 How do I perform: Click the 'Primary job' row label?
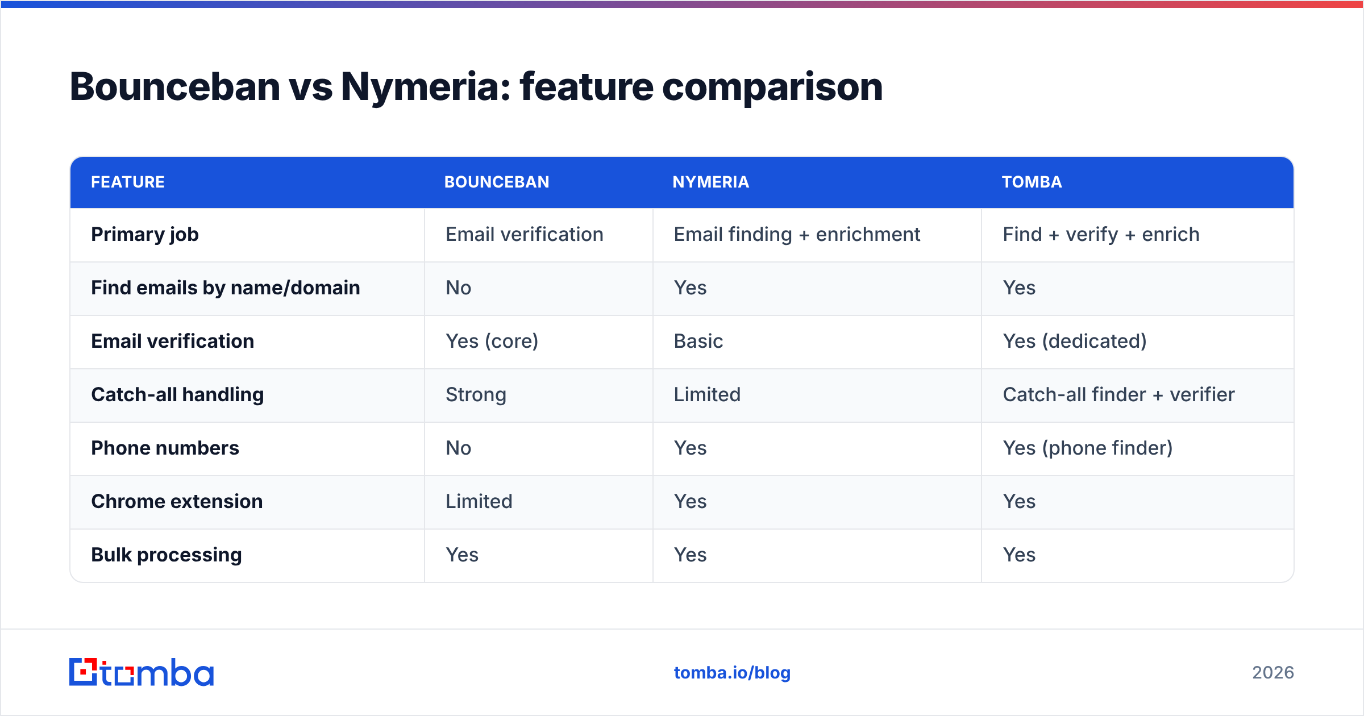pos(145,235)
